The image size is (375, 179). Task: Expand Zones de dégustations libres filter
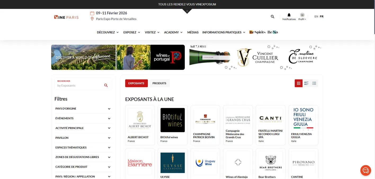[x=83, y=157]
